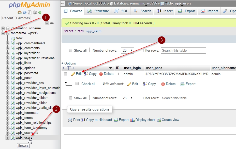Screen dimensions: 236x149
Task: Open phpMyAdmin documentation help icon
Action: pos(25,12)
